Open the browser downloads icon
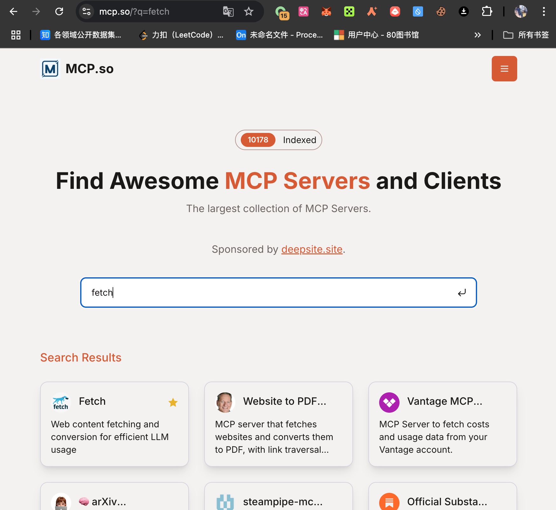556x510 pixels. [x=464, y=12]
